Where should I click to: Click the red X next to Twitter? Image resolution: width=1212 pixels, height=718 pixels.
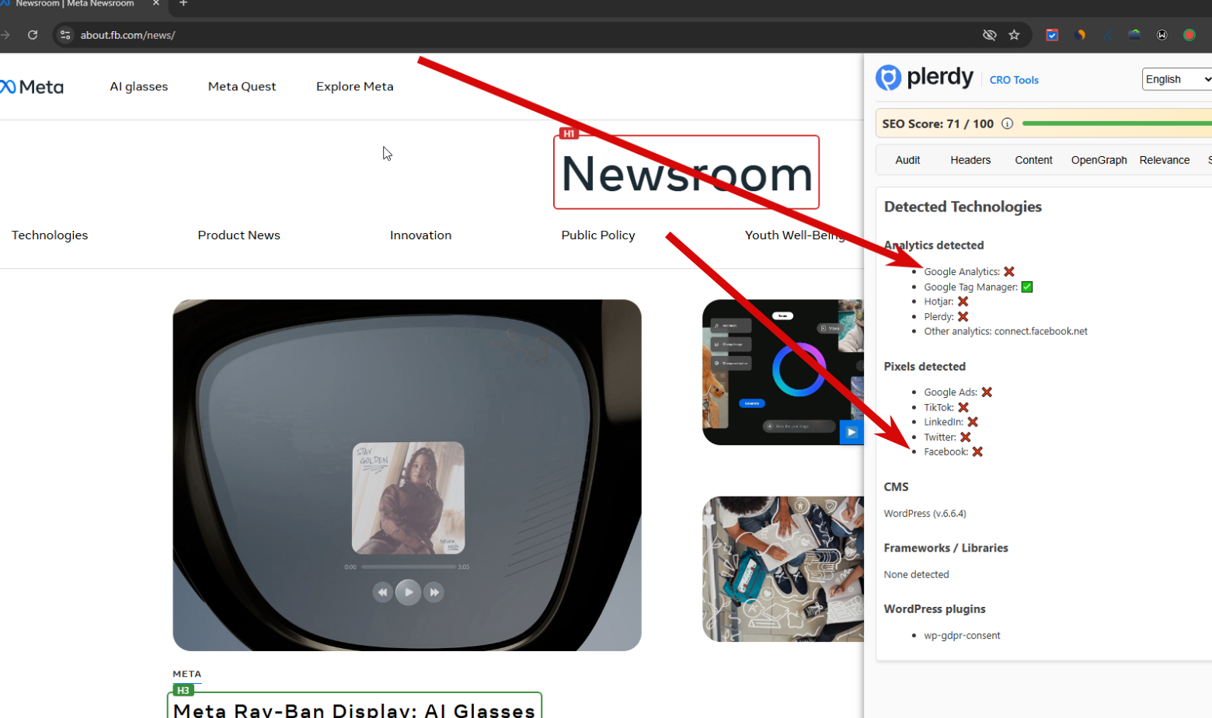(966, 437)
